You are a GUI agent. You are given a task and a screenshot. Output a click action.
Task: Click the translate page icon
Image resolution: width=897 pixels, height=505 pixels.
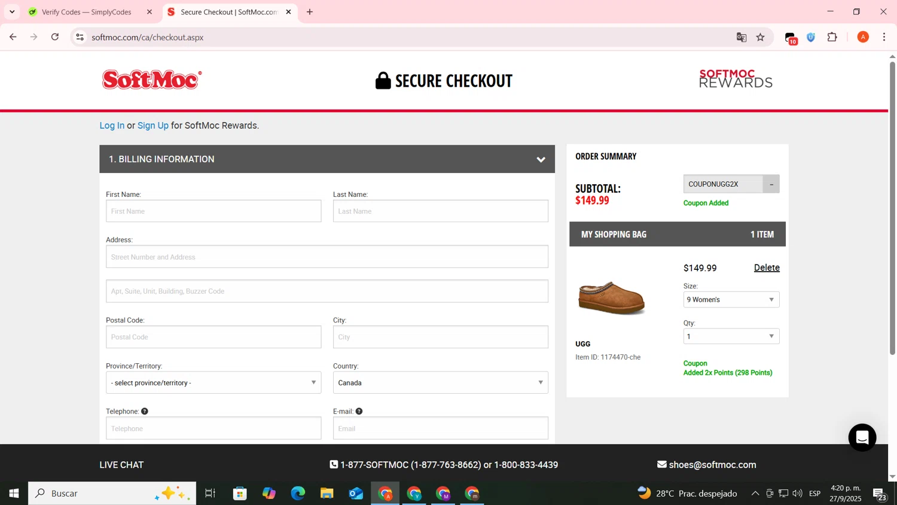click(x=742, y=37)
